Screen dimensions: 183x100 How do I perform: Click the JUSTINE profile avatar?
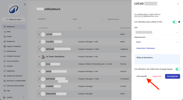[x=4, y=97]
